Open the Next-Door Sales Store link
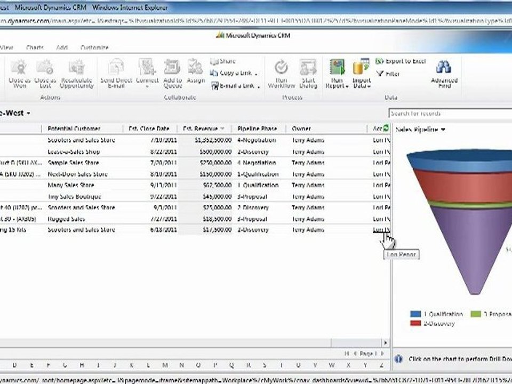Screen dimensions: 512x384 click(78, 174)
